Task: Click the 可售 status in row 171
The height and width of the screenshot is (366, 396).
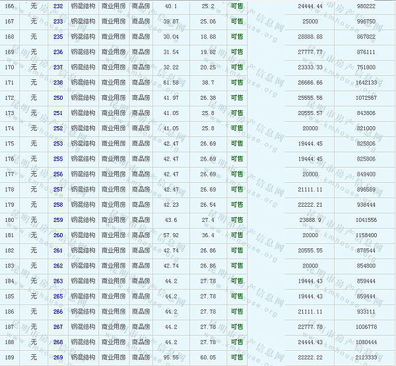Action: [237, 83]
